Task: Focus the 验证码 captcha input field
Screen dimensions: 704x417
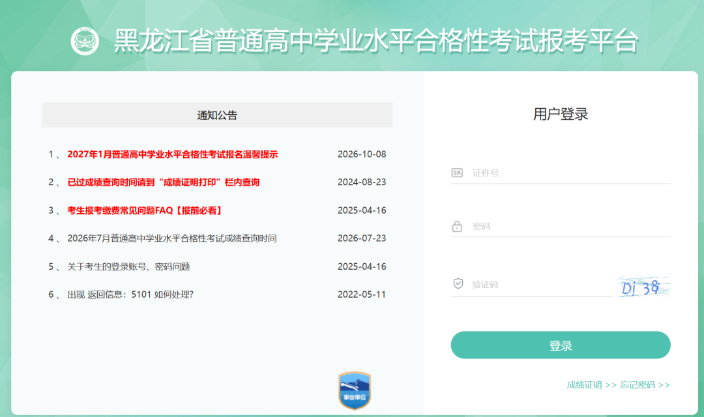Action: click(532, 285)
